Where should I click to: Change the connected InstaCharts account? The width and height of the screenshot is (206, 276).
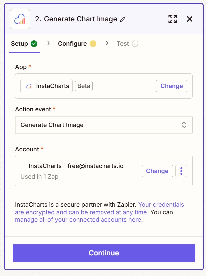(157, 171)
